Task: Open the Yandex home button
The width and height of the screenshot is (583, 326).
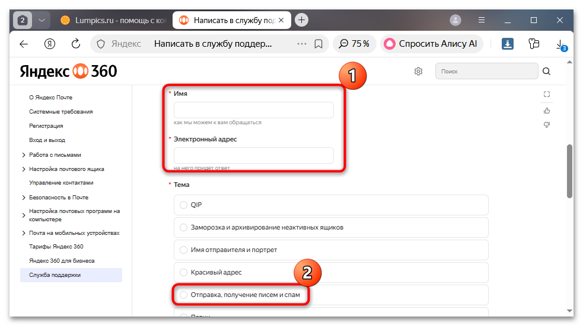Action: pos(49,44)
